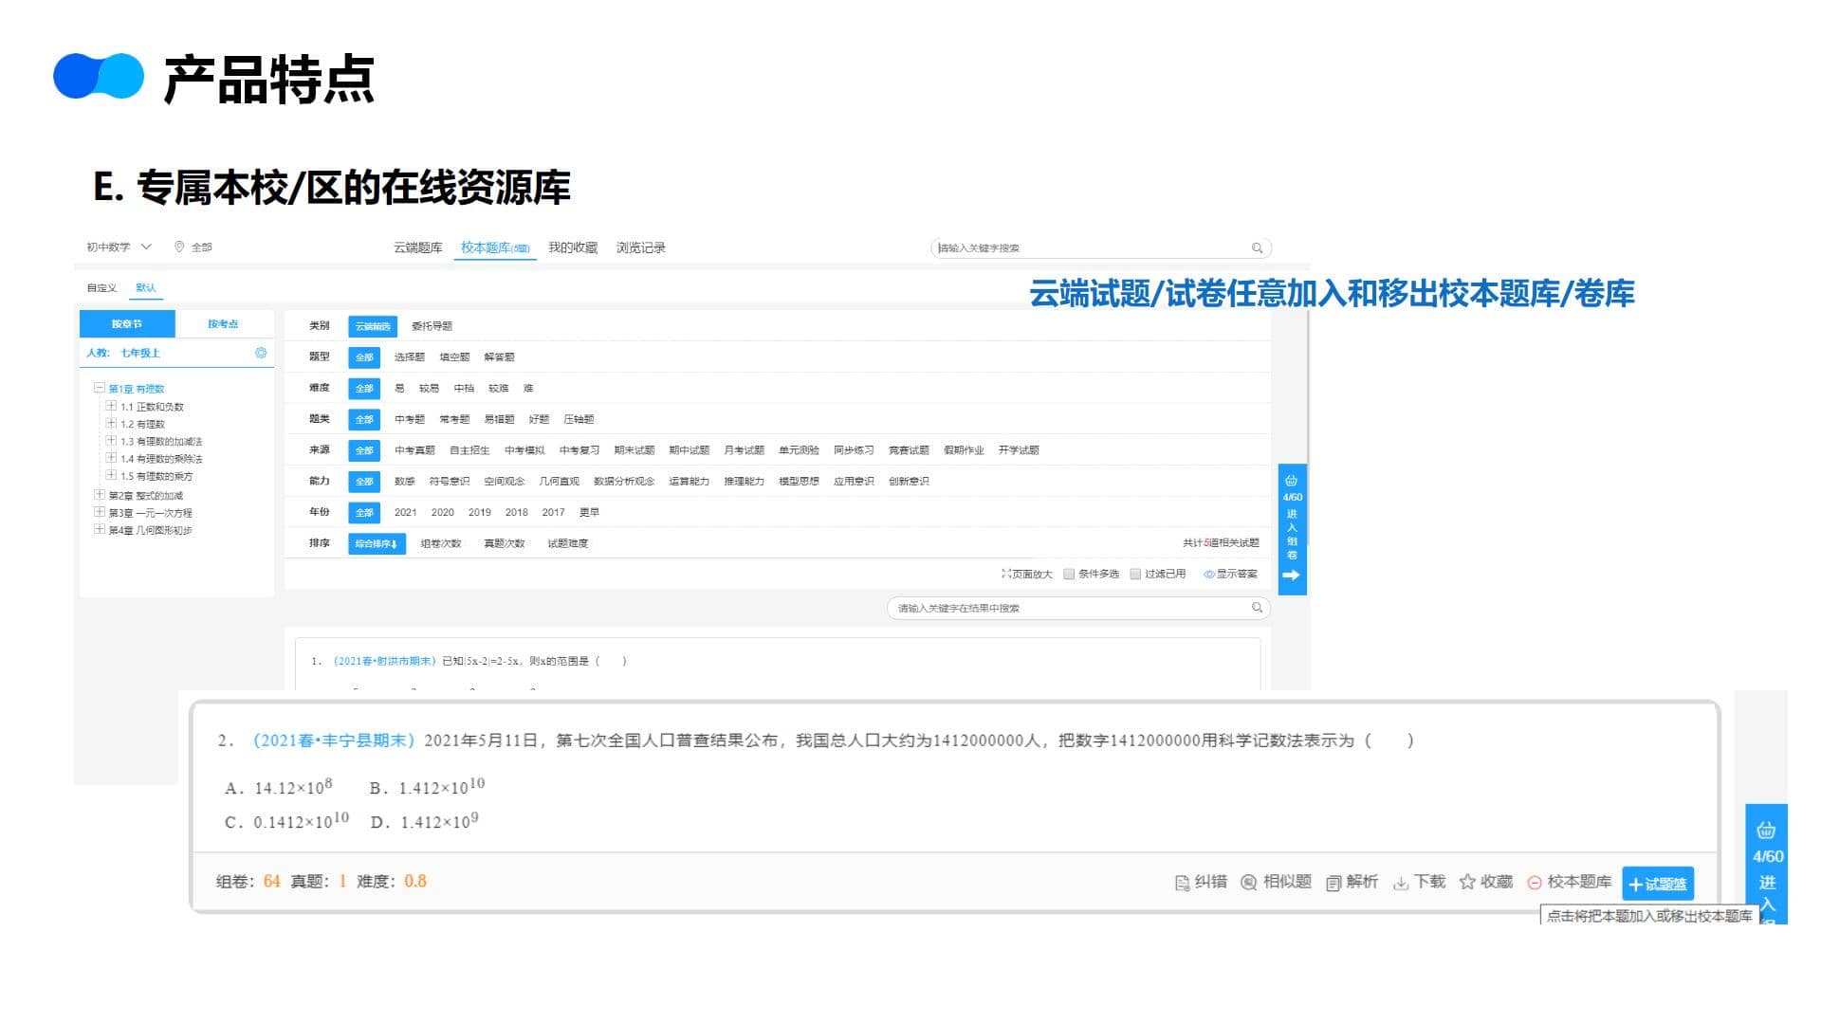
Task: Switch to the 云端题库 tab
Action: (417, 247)
